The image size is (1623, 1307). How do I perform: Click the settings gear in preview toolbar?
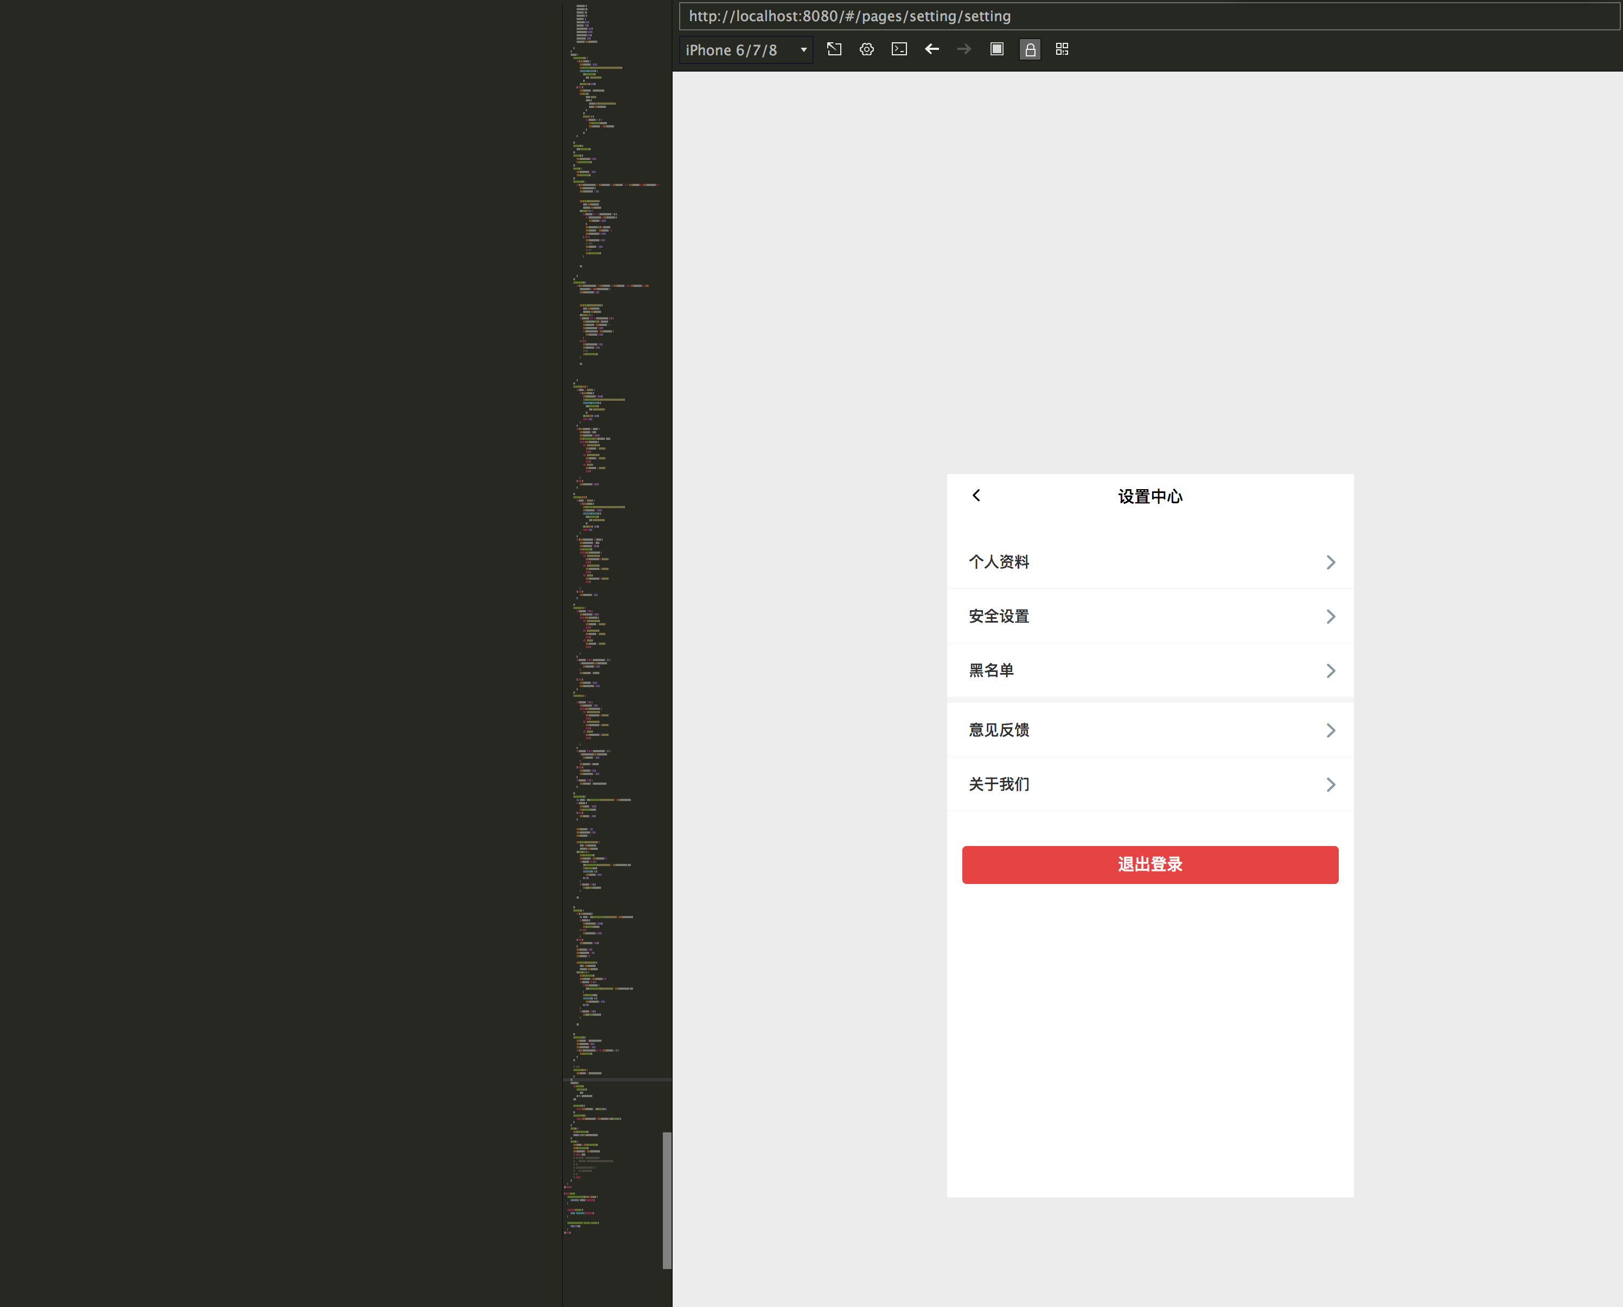pos(866,49)
